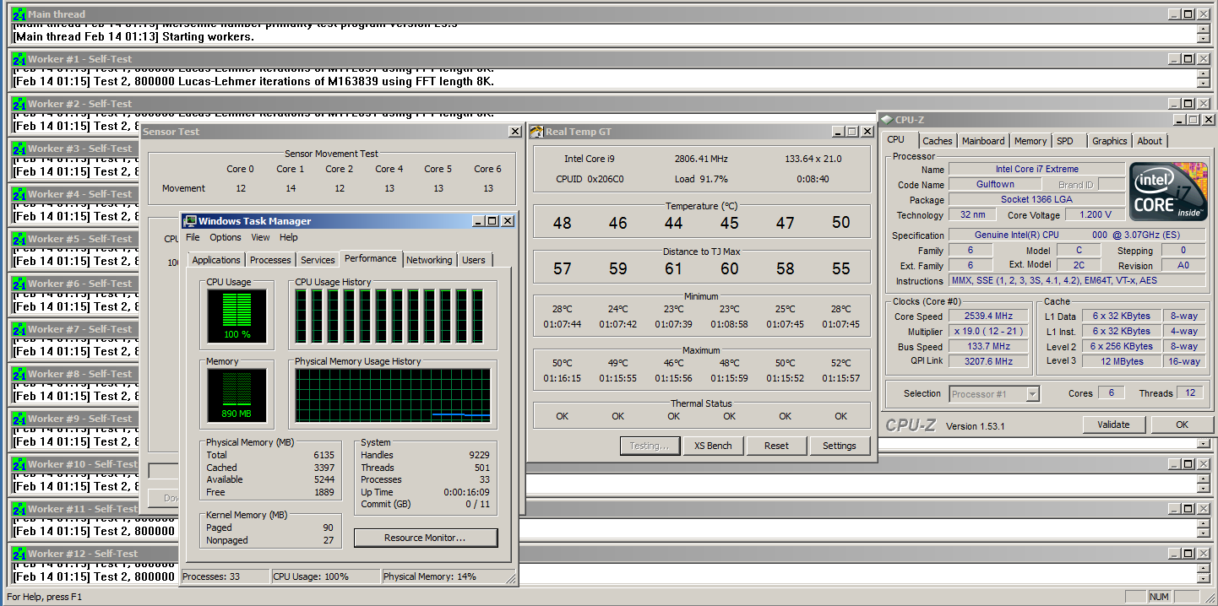
Task: Click the Worker #9 Self-Test window icon
Action: pos(19,419)
